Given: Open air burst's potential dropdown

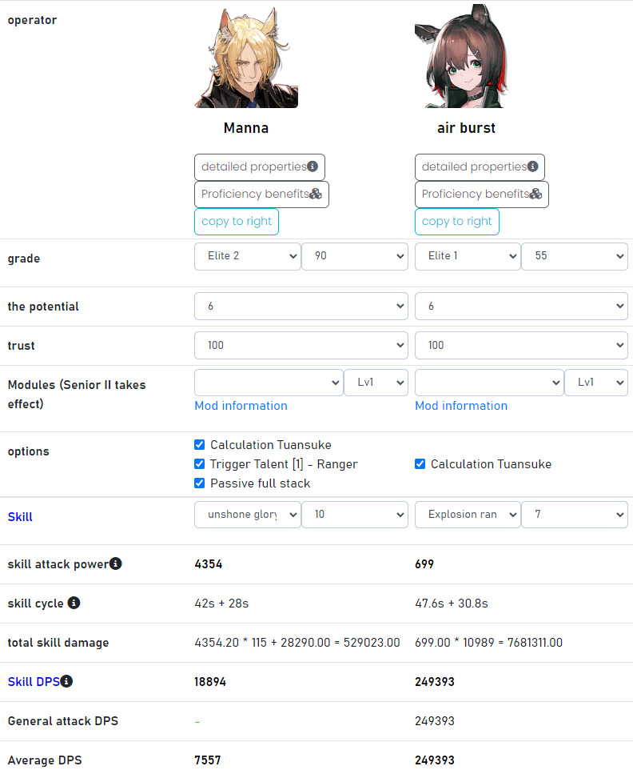Looking at the screenshot, I should (521, 306).
